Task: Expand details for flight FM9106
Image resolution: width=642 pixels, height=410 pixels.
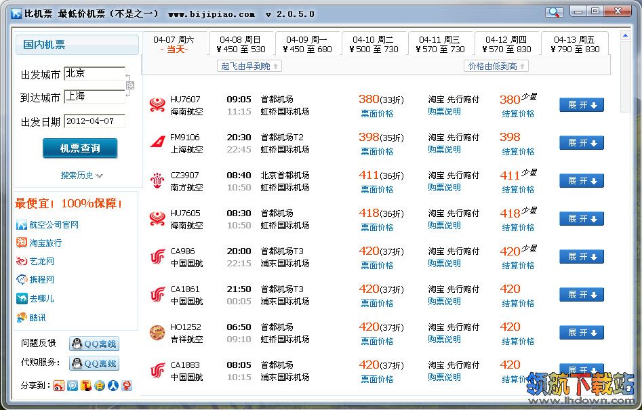Action: pyautogui.click(x=582, y=143)
